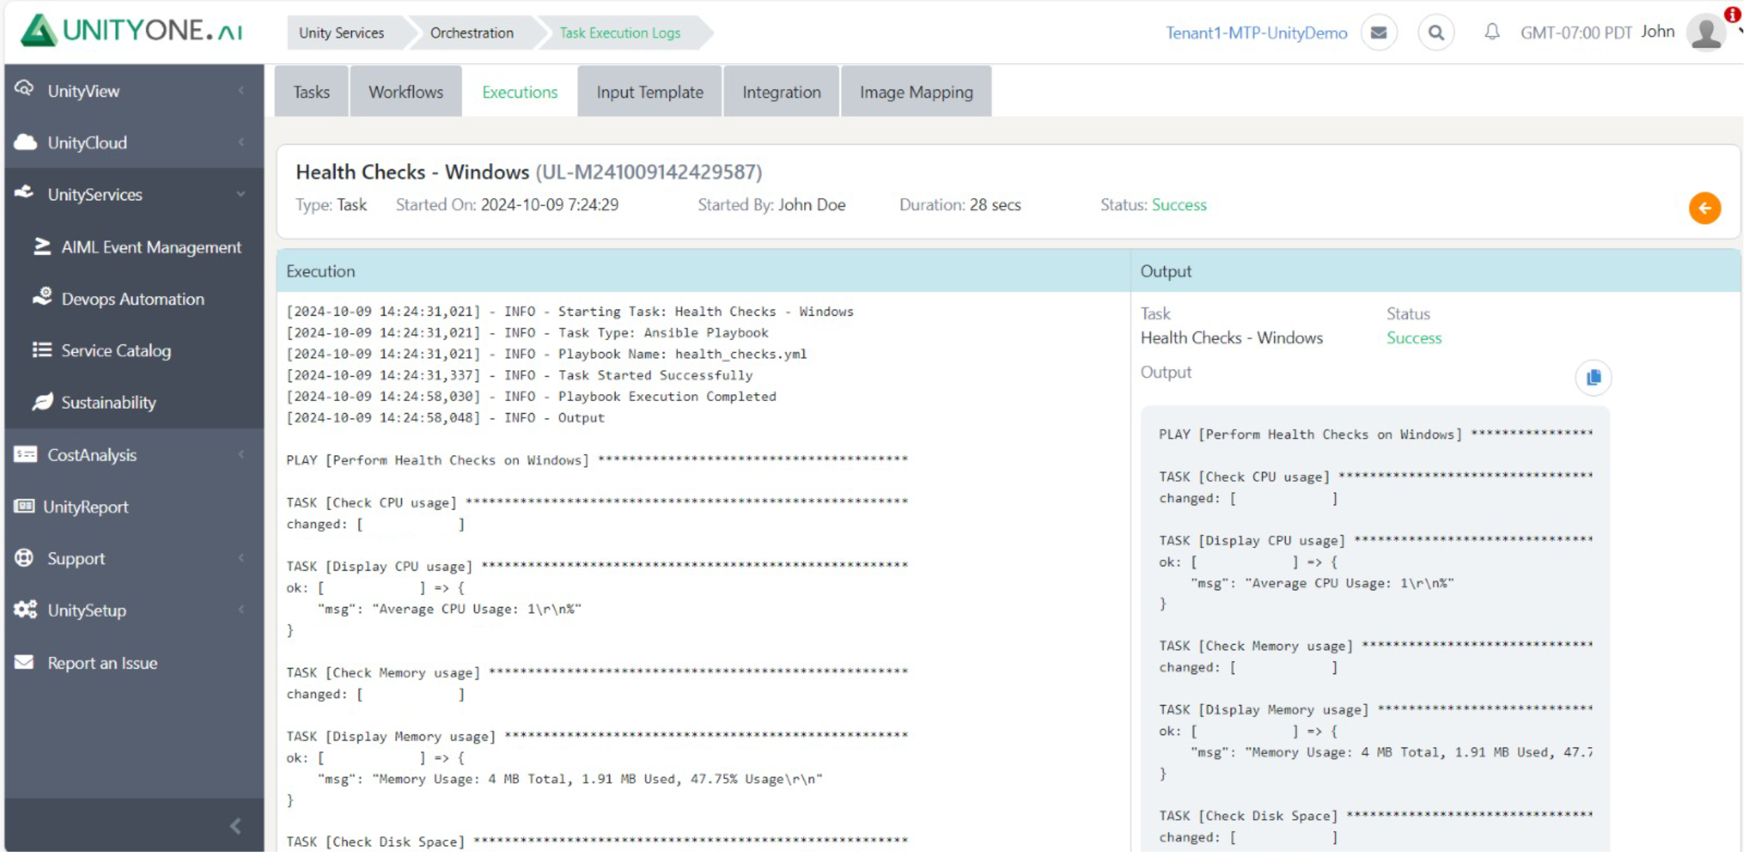The height and width of the screenshot is (859, 1751).
Task: Click 'Health Checks - Windows' task name in Output
Action: (x=1231, y=338)
